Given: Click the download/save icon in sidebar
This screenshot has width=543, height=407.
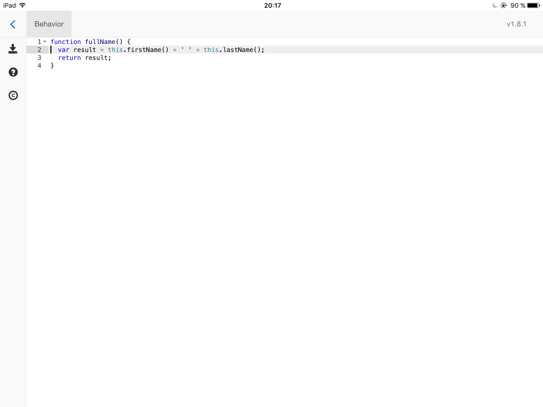Looking at the screenshot, I should (x=13, y=48).
